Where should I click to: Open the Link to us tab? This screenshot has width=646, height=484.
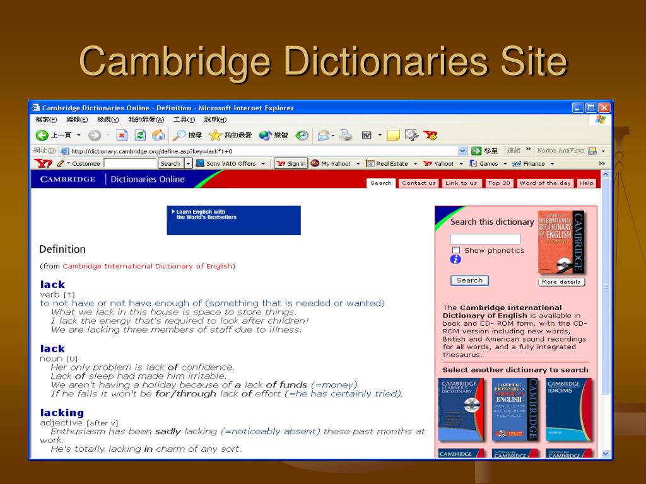click(461, 183)
